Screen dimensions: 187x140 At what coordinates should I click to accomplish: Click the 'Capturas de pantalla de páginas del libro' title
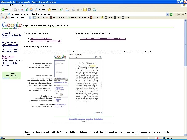click(x=46, y=25)
